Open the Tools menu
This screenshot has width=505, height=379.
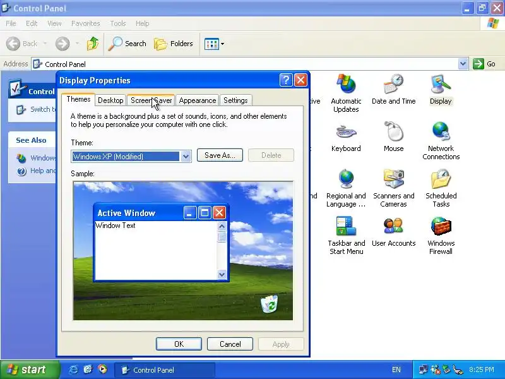[118, 23]
